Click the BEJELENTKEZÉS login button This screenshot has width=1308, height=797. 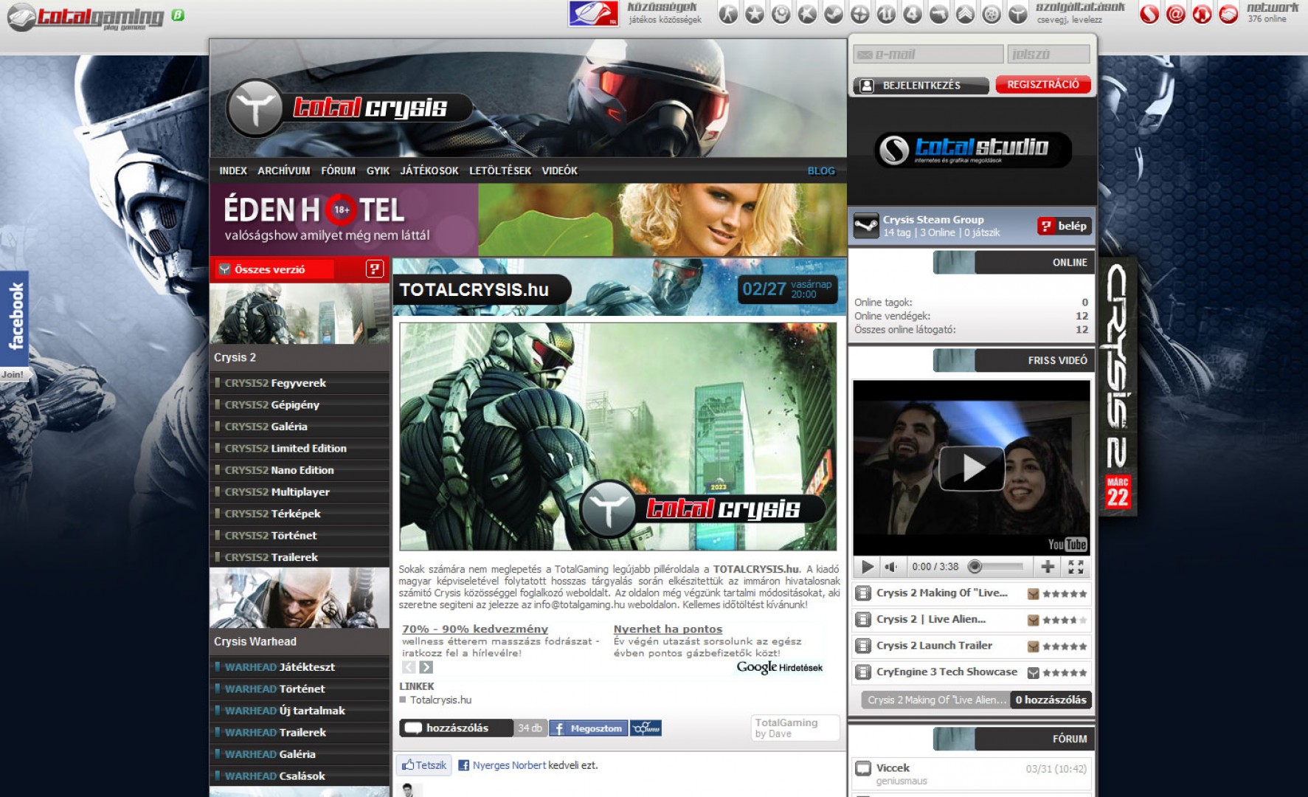pos(921,86)
